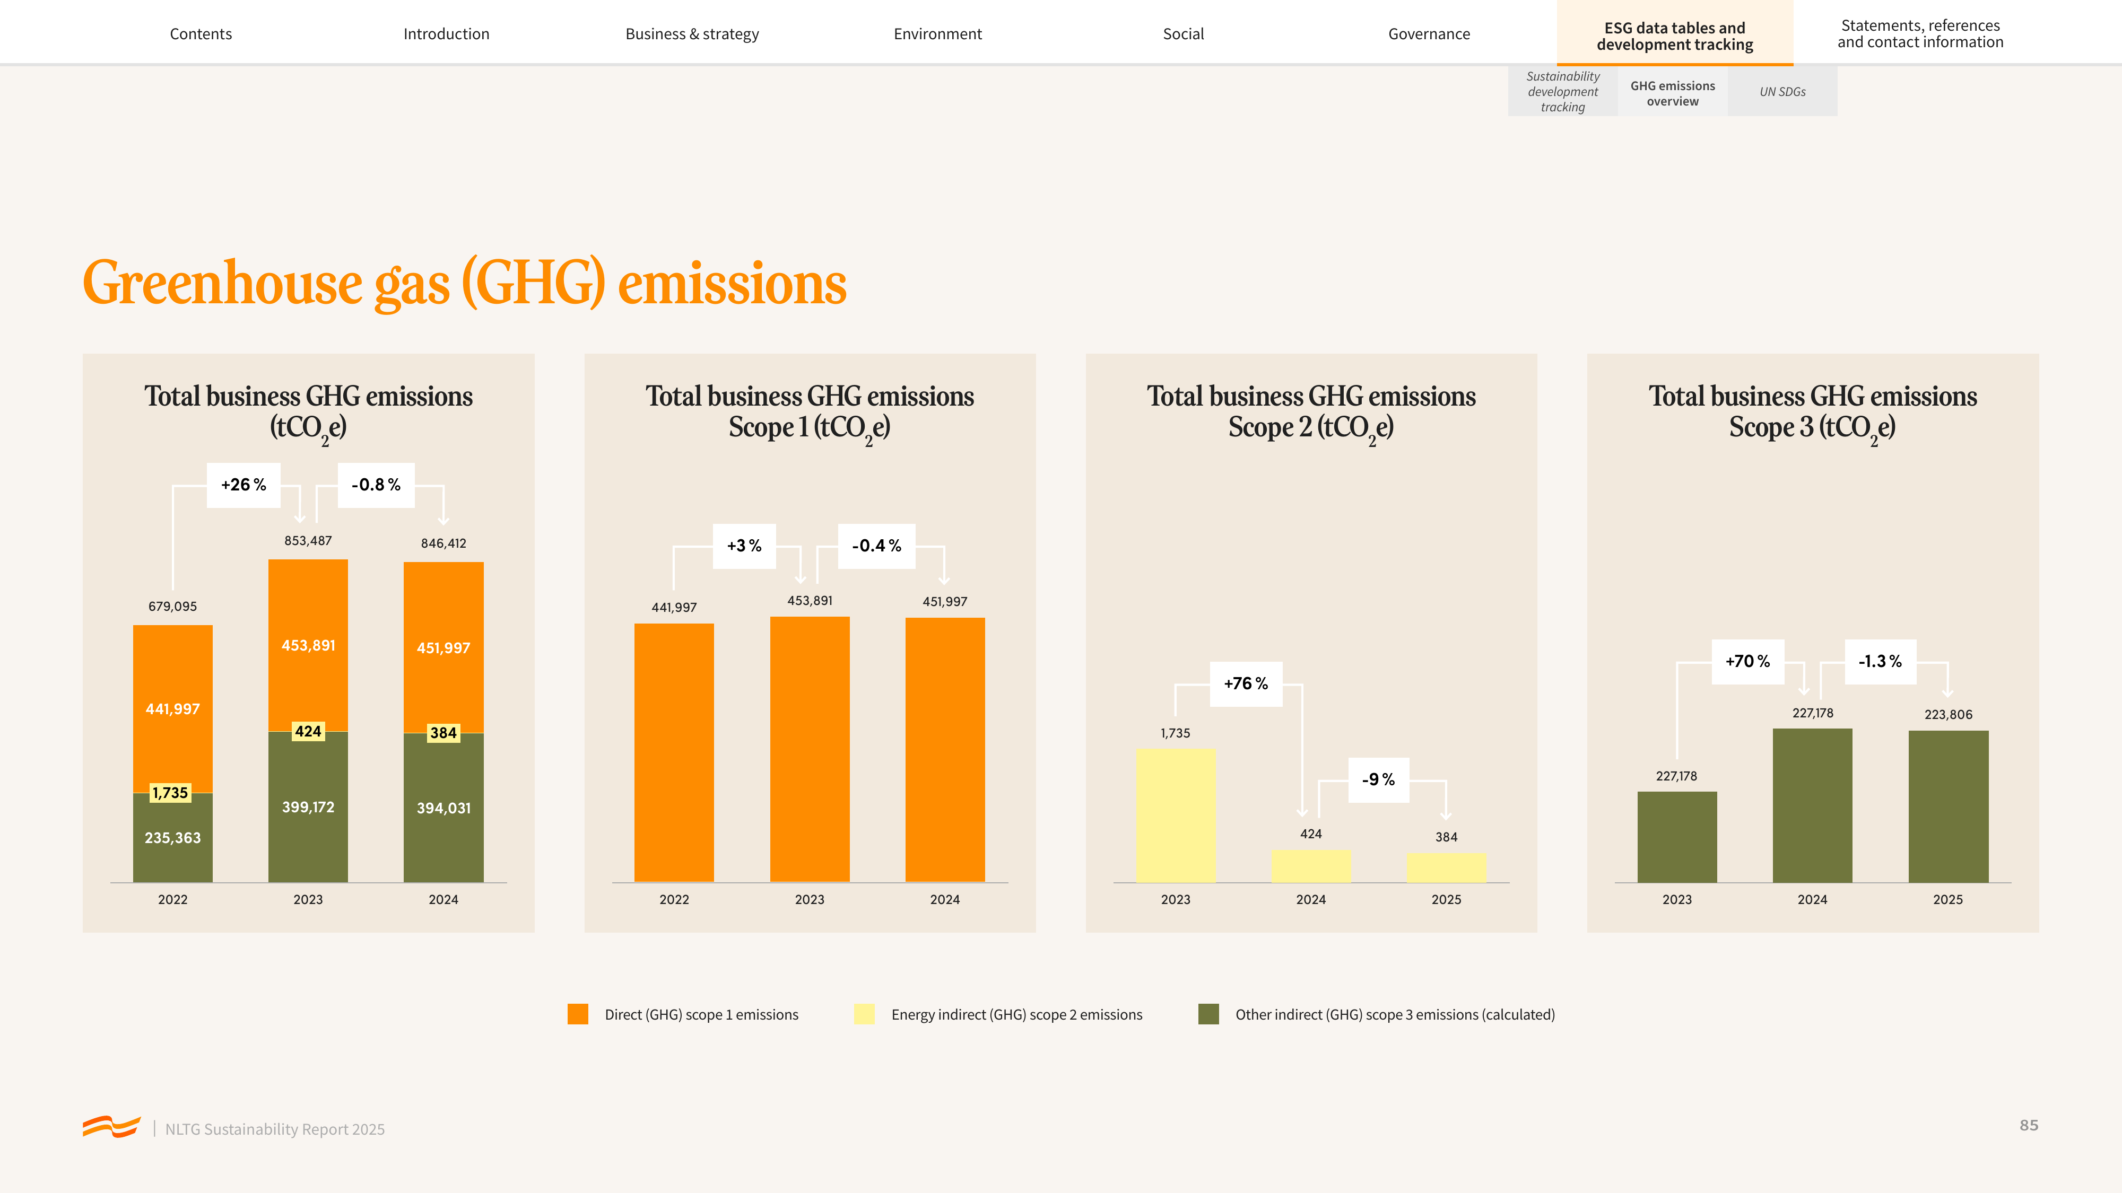Click the orange scope 1 legend swatch
Screen dimensions: 2122x1193
[x=578, y=1013]
